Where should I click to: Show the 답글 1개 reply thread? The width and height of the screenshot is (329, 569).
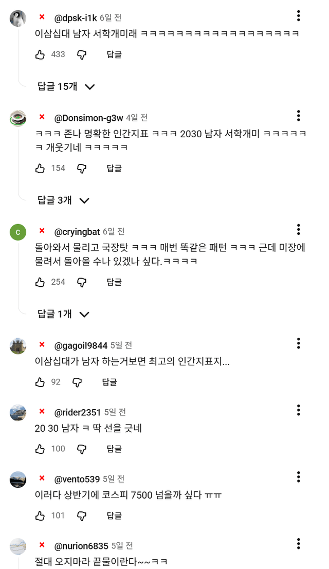pos(64,314)
